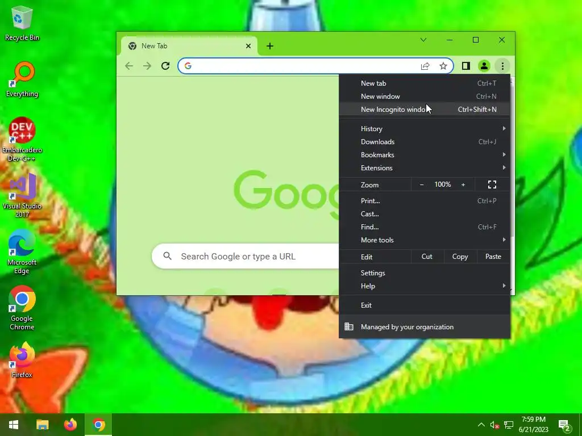Image resolution: width=582 pixels, height=436 pixels.
Task: Open Settings from the Chrome menu
Action: click(425, 273)
